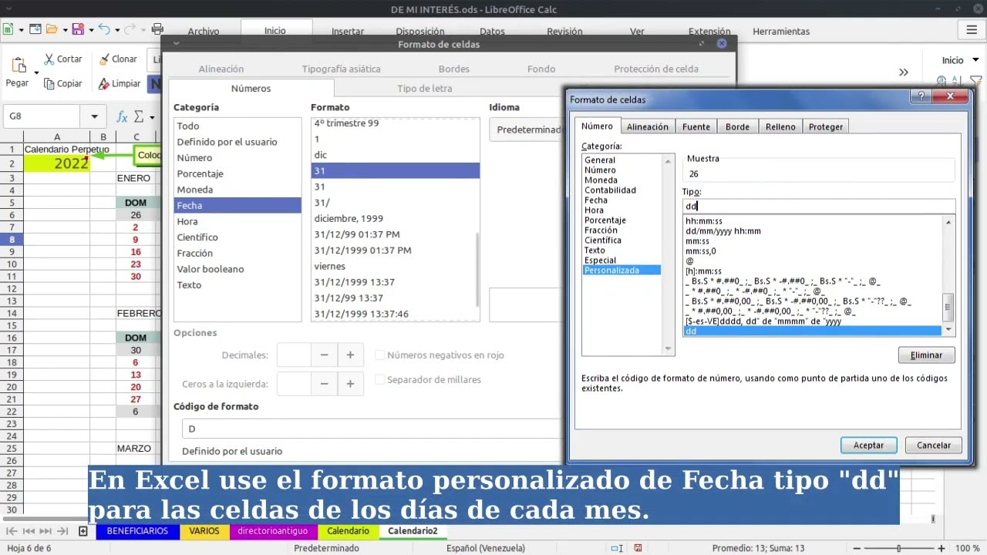This screenshot has height=555, width=987.
Task: Open the Idioma Predeterminado combo box
Action: click(527, 129)
